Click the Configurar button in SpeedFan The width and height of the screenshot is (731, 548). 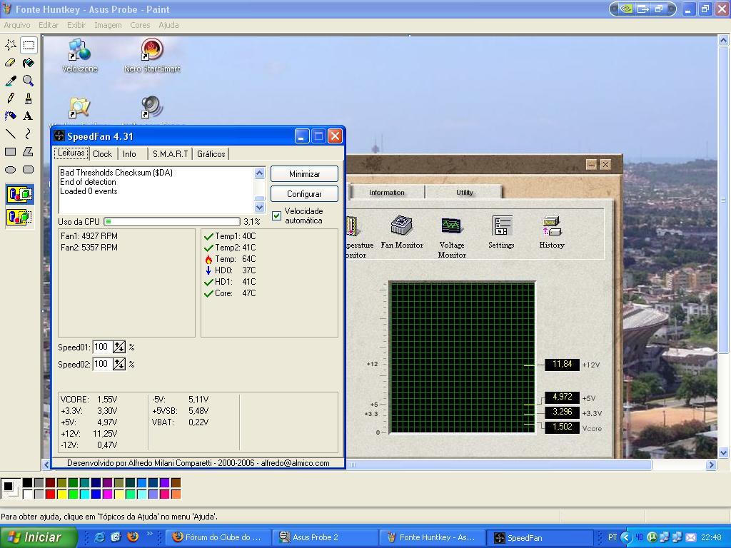click(304, 194)
